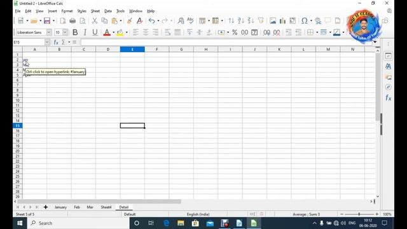407x229 pixels.
Task: Switch to the Feb sheet tab
Action: (x=77, y=207)
